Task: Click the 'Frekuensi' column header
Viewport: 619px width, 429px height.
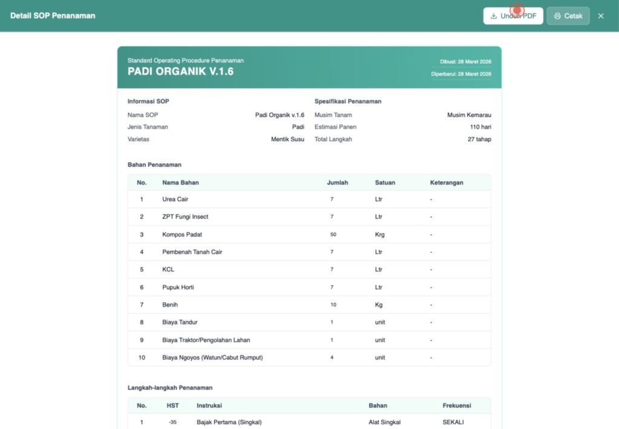Action: [457, 405]
